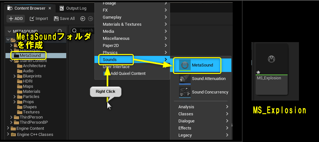Screen dimensions: 319x142
Task: Click the Sound Attenuation icon
Action: click(x=185, y=79)
